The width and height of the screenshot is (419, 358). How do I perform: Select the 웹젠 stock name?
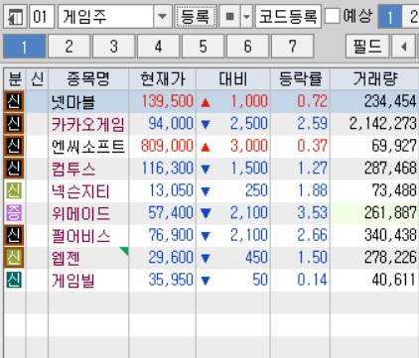tap(66, 258)
